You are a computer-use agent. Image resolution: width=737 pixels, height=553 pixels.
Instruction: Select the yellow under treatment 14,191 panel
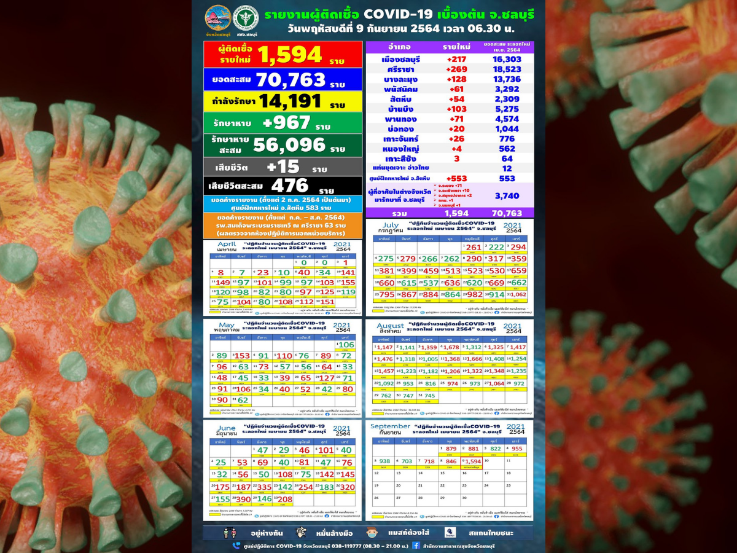click(x=283, y=101)
